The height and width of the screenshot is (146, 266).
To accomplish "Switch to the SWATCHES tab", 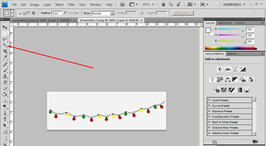I will (x=224, y=23).
